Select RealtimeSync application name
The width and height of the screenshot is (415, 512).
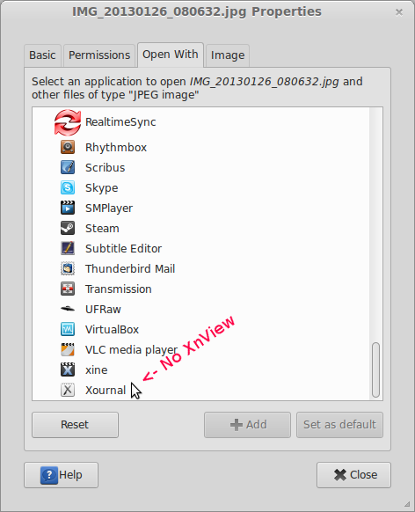tap(120, 122)
